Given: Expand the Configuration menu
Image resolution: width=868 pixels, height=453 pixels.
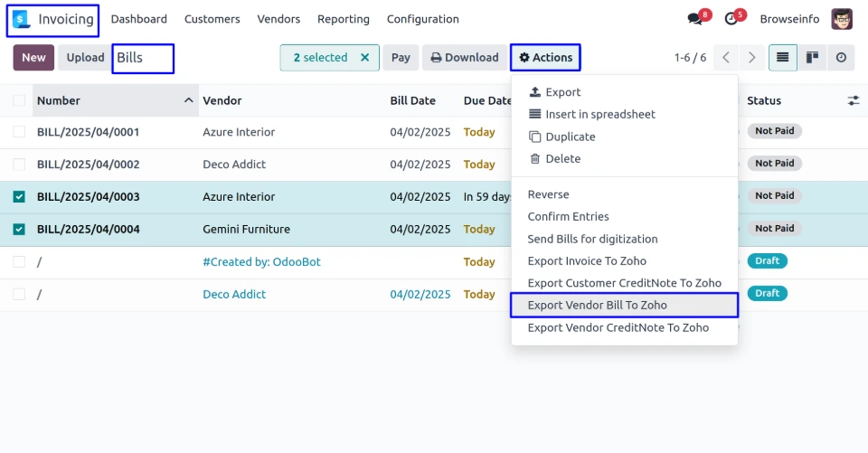Looking at the screenshot, I should 422,19.
